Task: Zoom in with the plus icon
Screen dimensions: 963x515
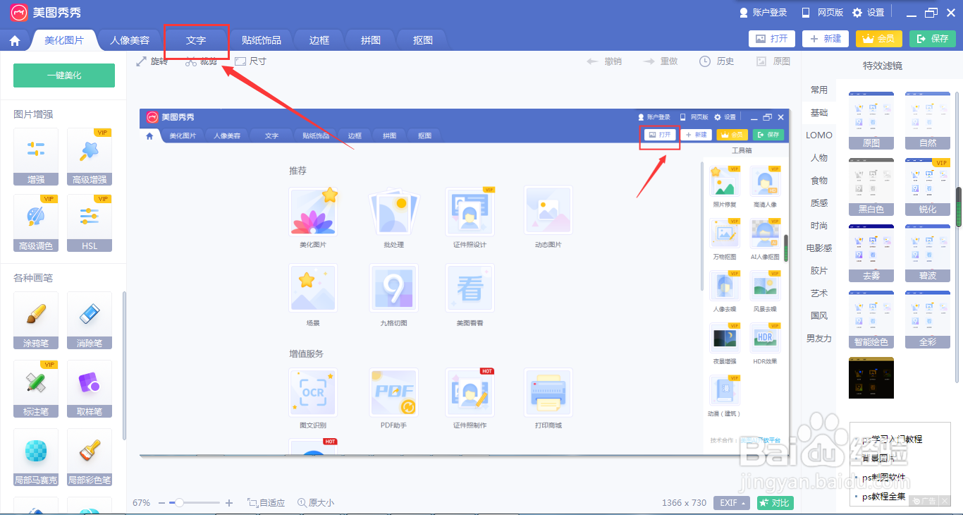Action: (x=228, y=503)
